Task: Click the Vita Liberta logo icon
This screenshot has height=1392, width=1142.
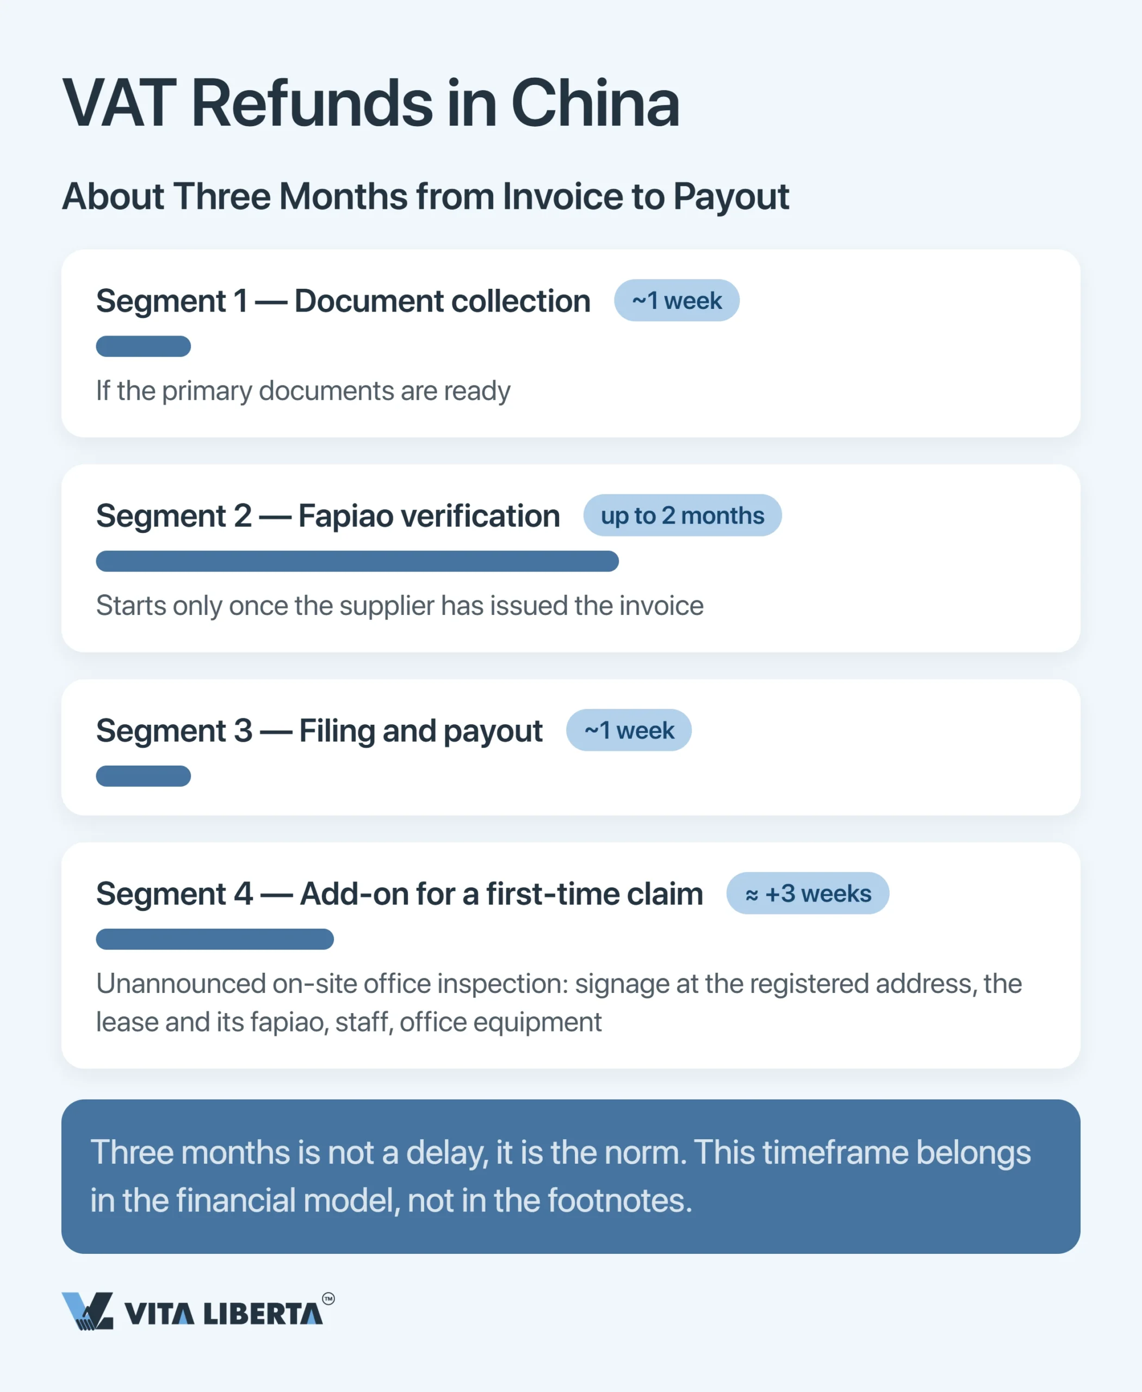Action: 88,1311
